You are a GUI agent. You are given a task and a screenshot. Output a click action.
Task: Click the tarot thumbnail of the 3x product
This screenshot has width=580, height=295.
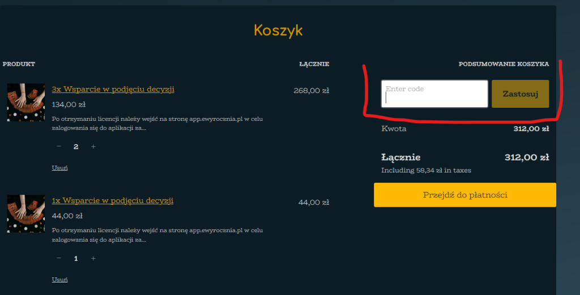(25, 102)
